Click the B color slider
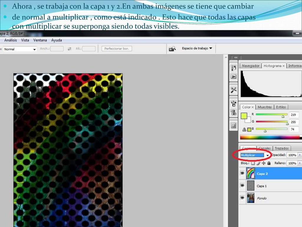The image size is (302, 227). point(272,129)
